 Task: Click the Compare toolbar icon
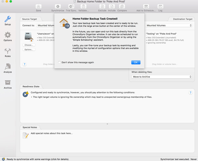point(122,6)
